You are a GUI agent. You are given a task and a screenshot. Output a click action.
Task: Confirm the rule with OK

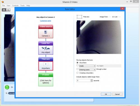106,94
